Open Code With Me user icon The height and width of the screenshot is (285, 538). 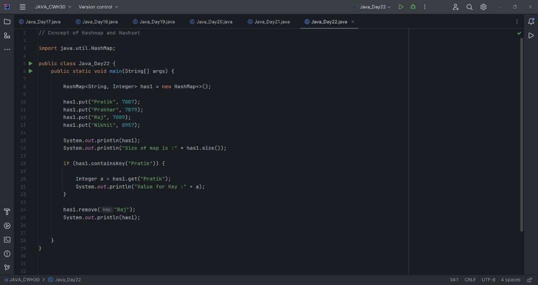(456, 7)
